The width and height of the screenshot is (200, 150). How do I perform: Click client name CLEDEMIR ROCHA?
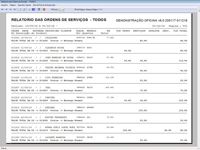tap(54, 48)
